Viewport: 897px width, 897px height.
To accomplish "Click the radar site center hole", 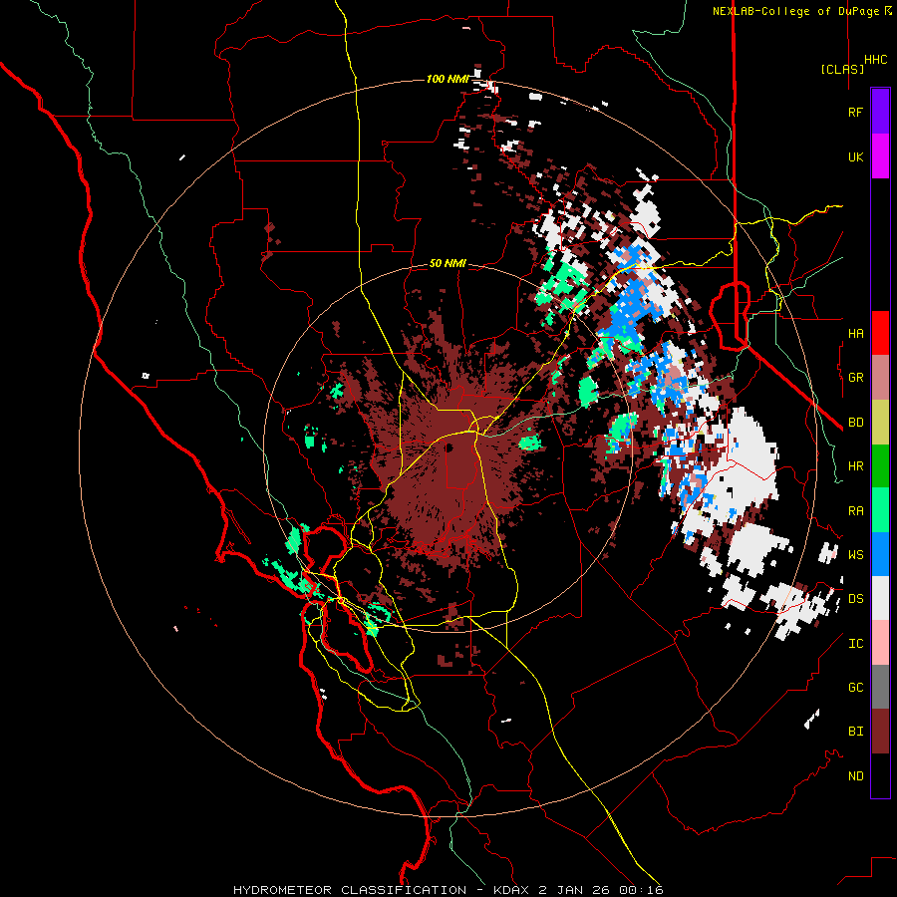I will tap(449, 448).
